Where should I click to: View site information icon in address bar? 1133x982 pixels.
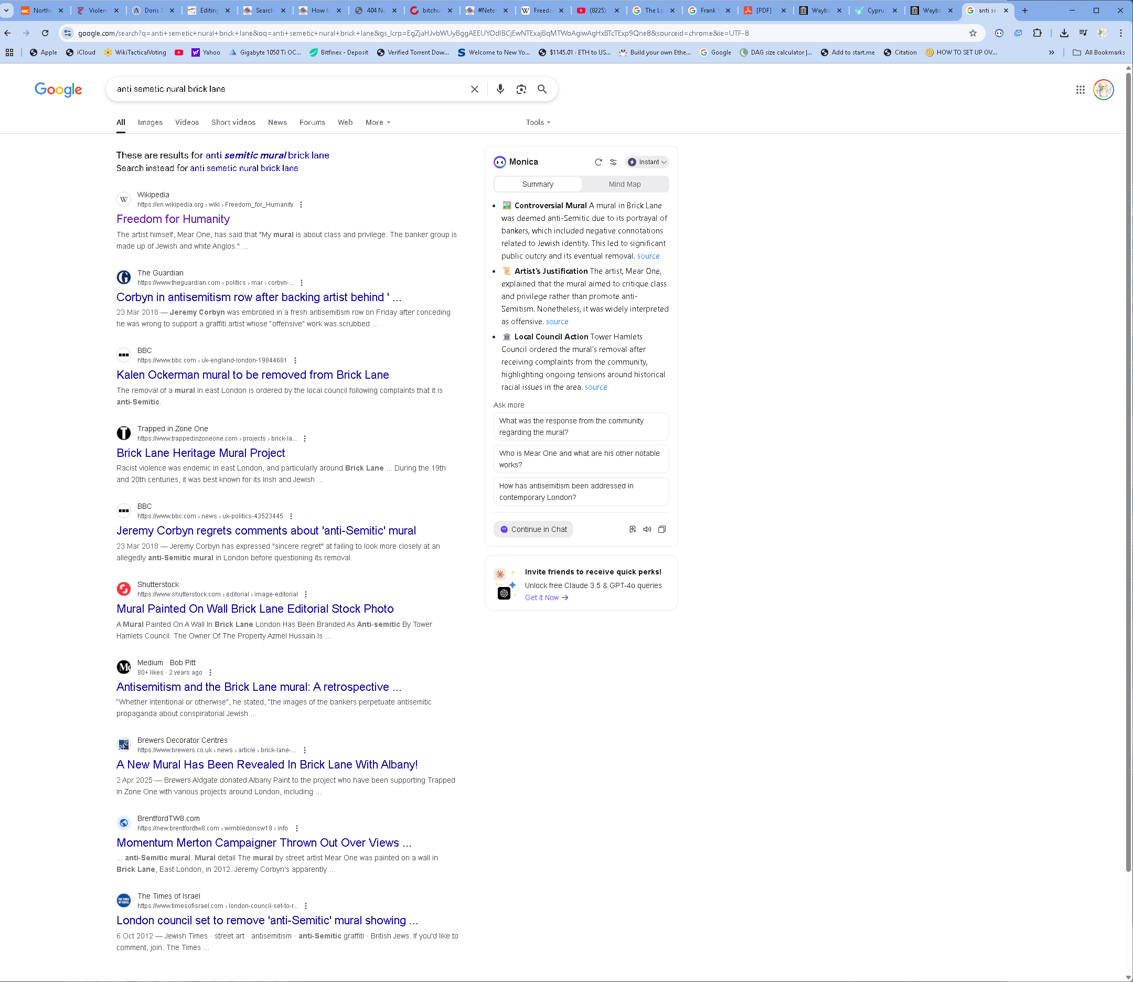coord(67,34)
